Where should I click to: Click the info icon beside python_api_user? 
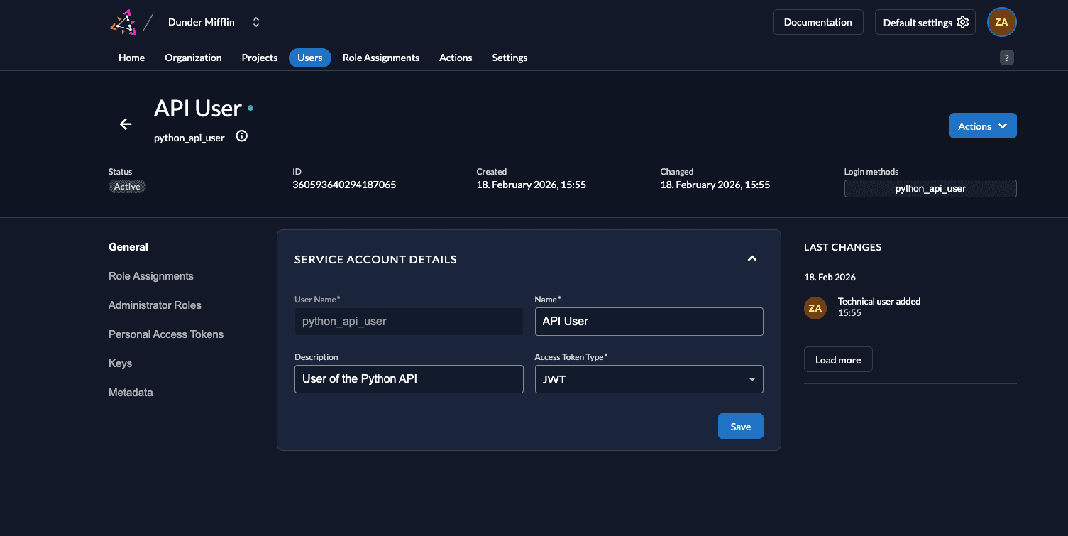click(241, 136)
